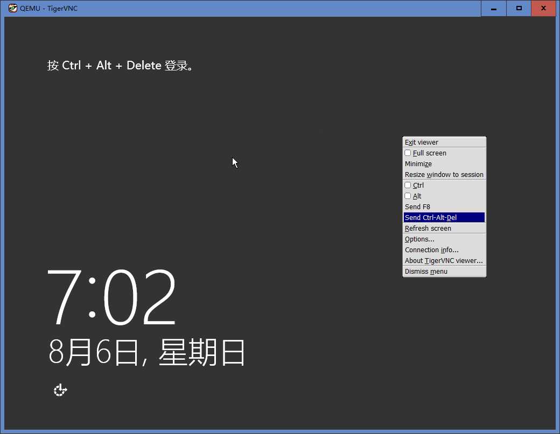Minimize the TigerVNC window
Viewport: 560px width, 434px height.
point(494,8)
